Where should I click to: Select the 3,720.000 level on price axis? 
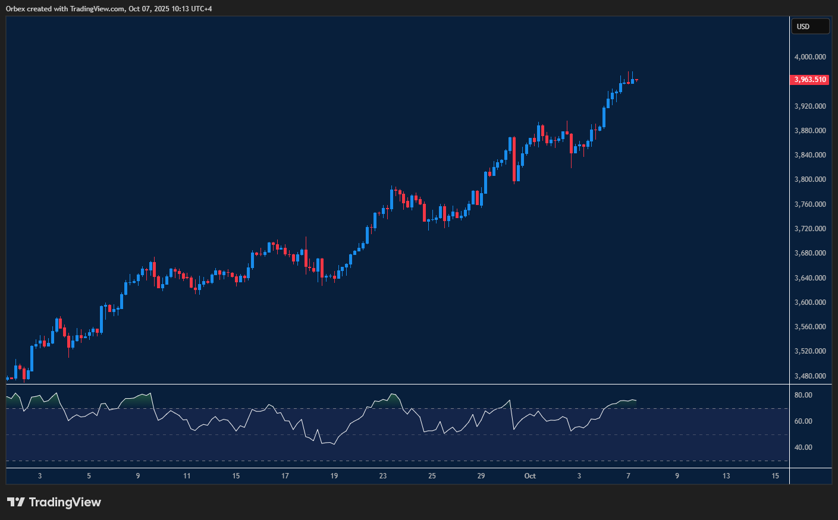point(810,229)
